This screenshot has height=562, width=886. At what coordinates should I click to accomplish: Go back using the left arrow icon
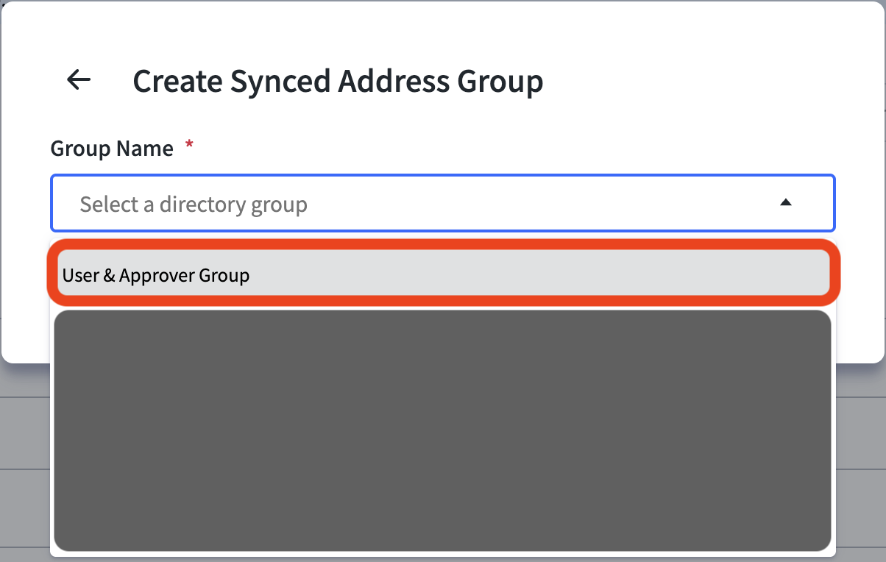[79, 79]
